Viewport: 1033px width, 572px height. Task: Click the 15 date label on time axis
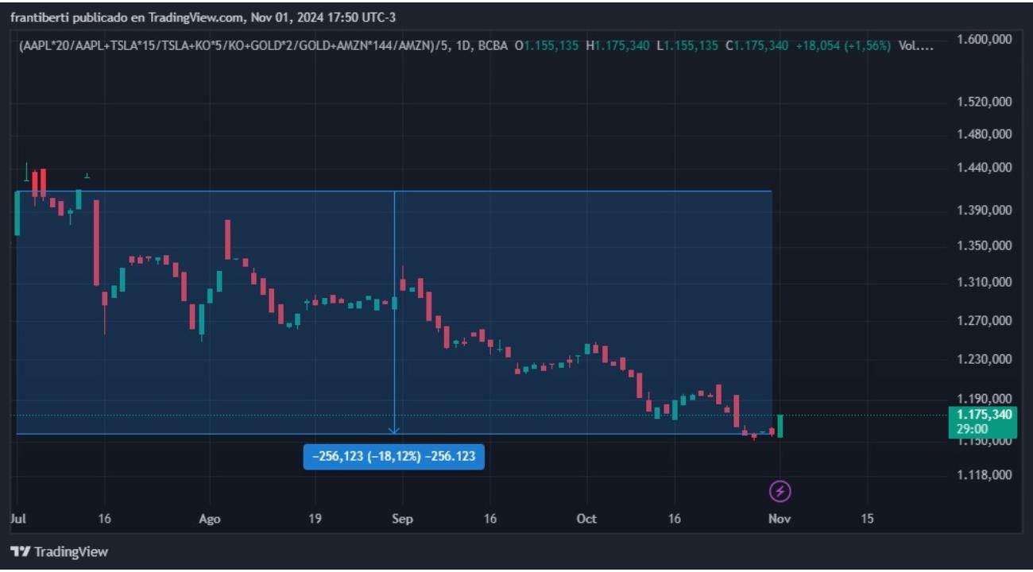click(x=867, y=519)
